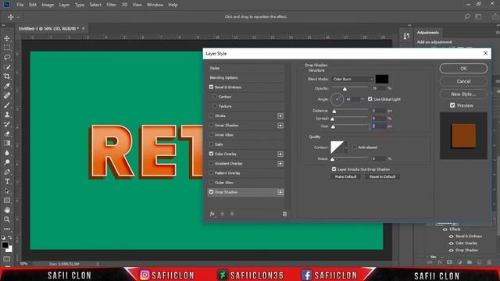
Task: Add another Stroke effect with plus button
Action: click(280, 116)
